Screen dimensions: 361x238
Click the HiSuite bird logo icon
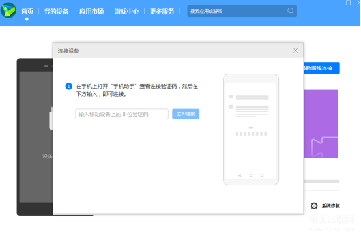point(8,10)
